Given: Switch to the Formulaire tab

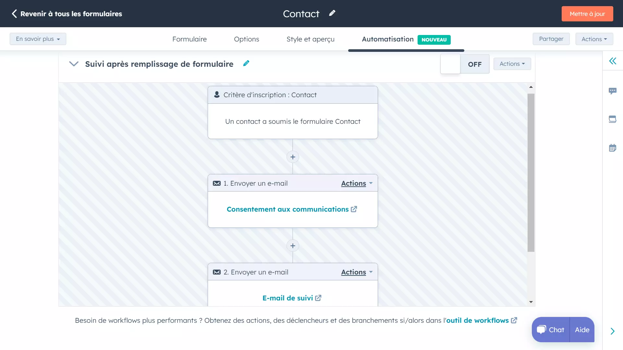Looking at the screenshot, I should [x=189, y=39].
